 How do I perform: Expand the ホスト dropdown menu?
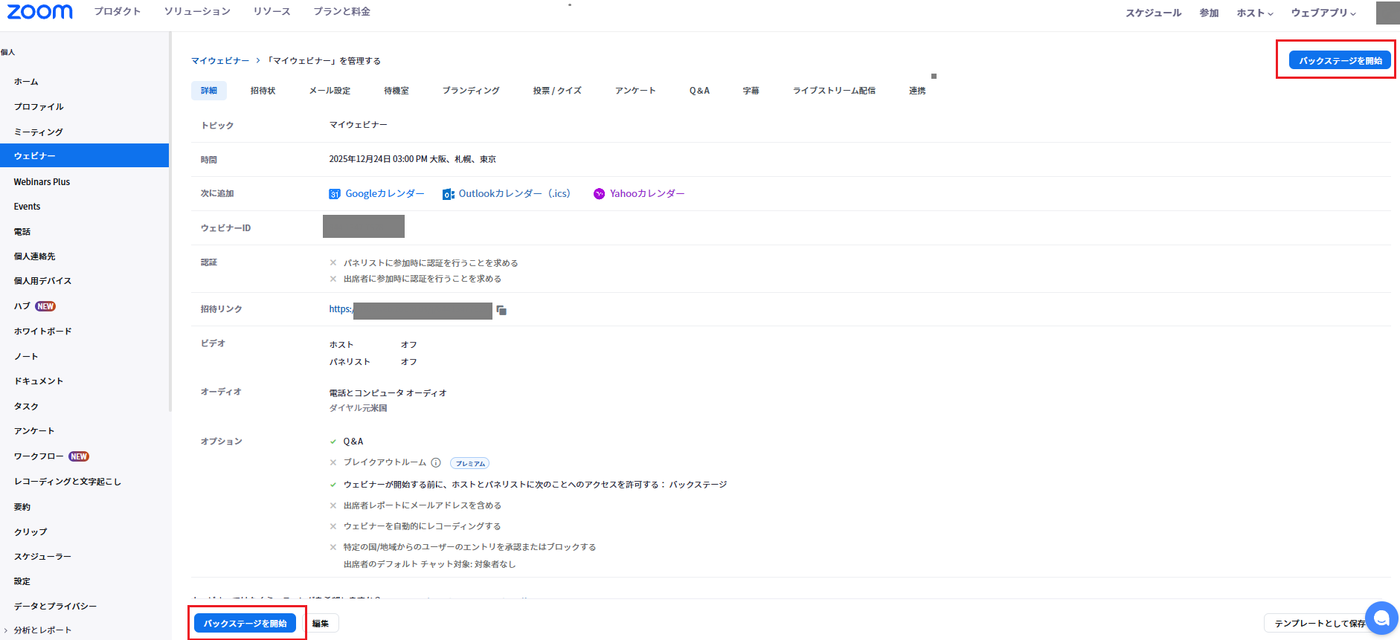[1254, 13]
